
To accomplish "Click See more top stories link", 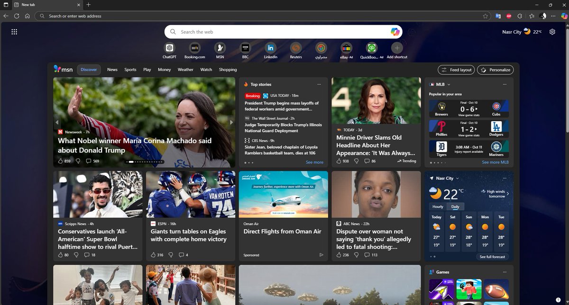I will click(314, 162).
